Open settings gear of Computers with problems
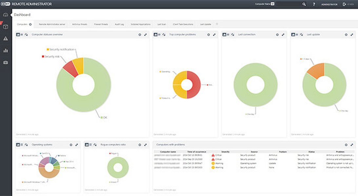This screenshot has height=196, width=358. click(x=346, y=145)
